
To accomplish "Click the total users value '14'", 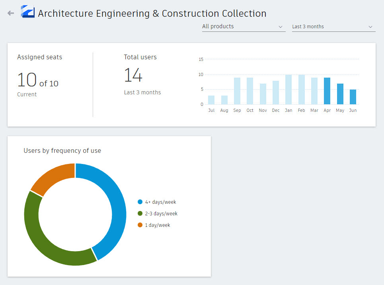I will [133, 75].
